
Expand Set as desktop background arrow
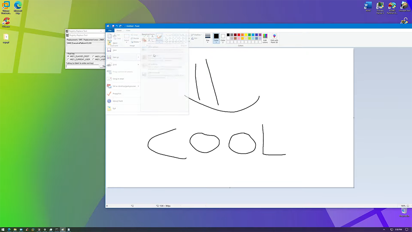138,86
